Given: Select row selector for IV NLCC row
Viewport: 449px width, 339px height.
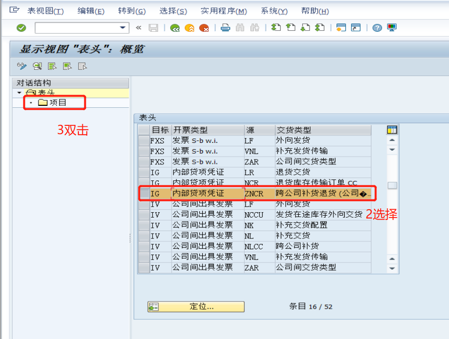Looking at the screenshot, I should pyautogui.click(x=144, y=246).
